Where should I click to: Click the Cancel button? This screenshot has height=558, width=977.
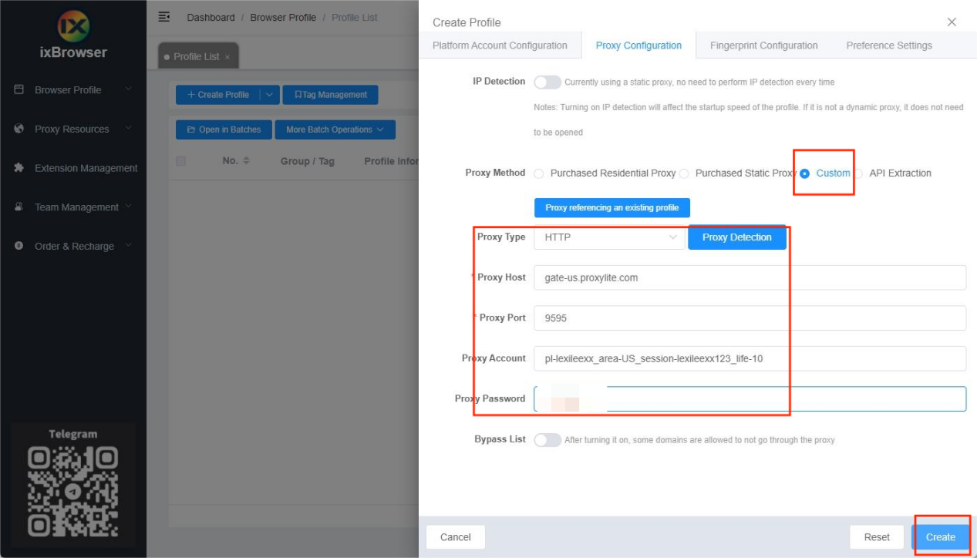pos(455,537)
